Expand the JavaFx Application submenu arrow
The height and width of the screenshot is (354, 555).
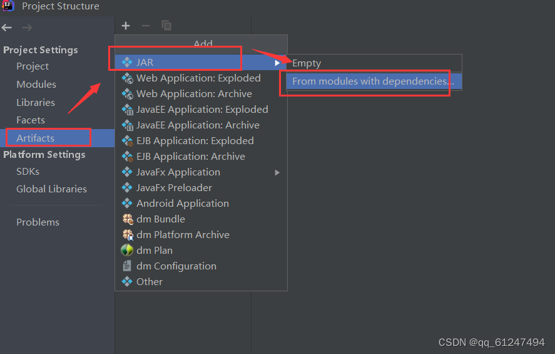click(277, 172)
